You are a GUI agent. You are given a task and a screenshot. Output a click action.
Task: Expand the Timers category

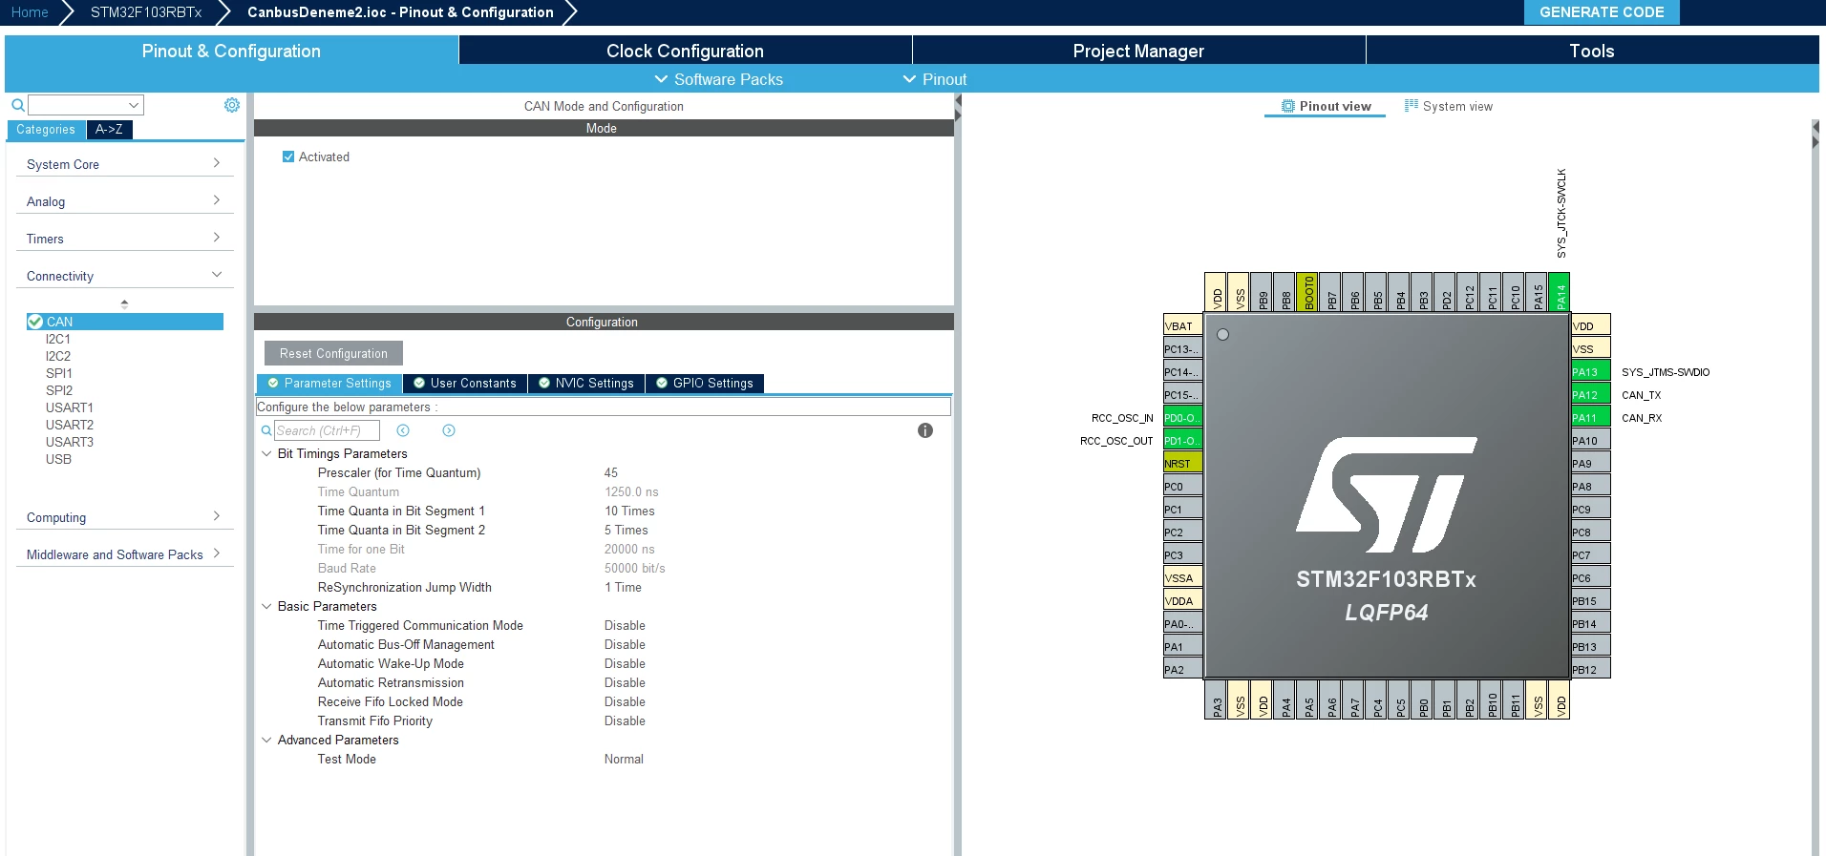[x=124, y=239]
